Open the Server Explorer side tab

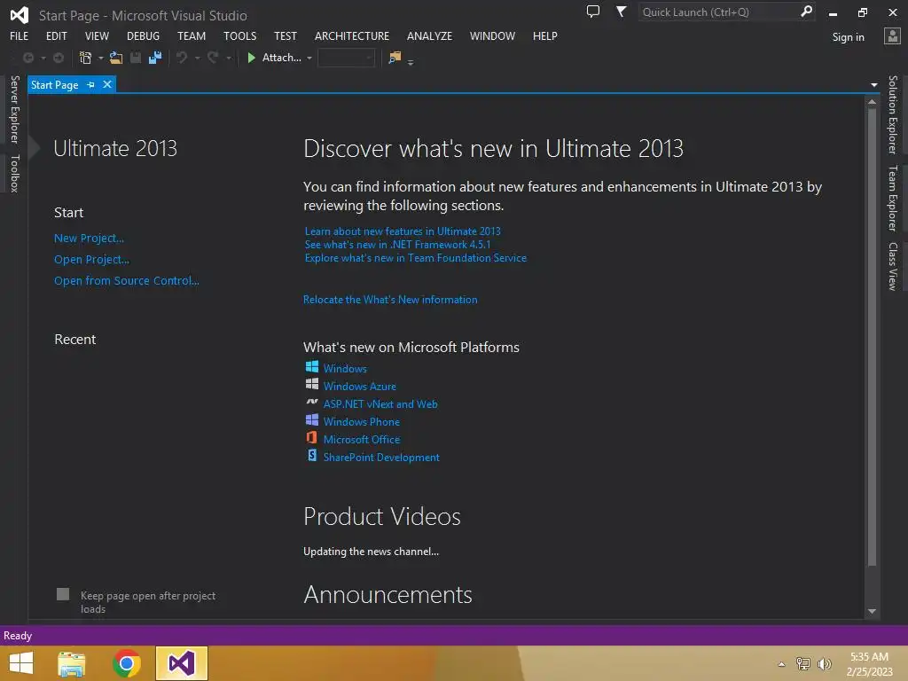click(x=14, y=109)
